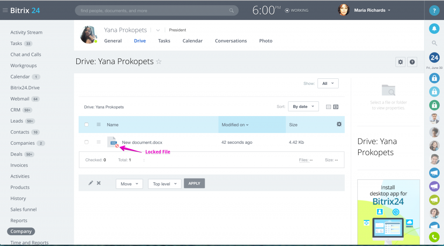Toggle the WORKING status indicator
Screen dimensions: 444x246
click(x=297, y=10)
